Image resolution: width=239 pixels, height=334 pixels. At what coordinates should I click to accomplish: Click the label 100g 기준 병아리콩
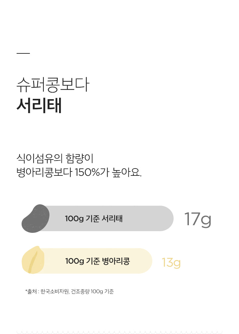pos(98,261)
